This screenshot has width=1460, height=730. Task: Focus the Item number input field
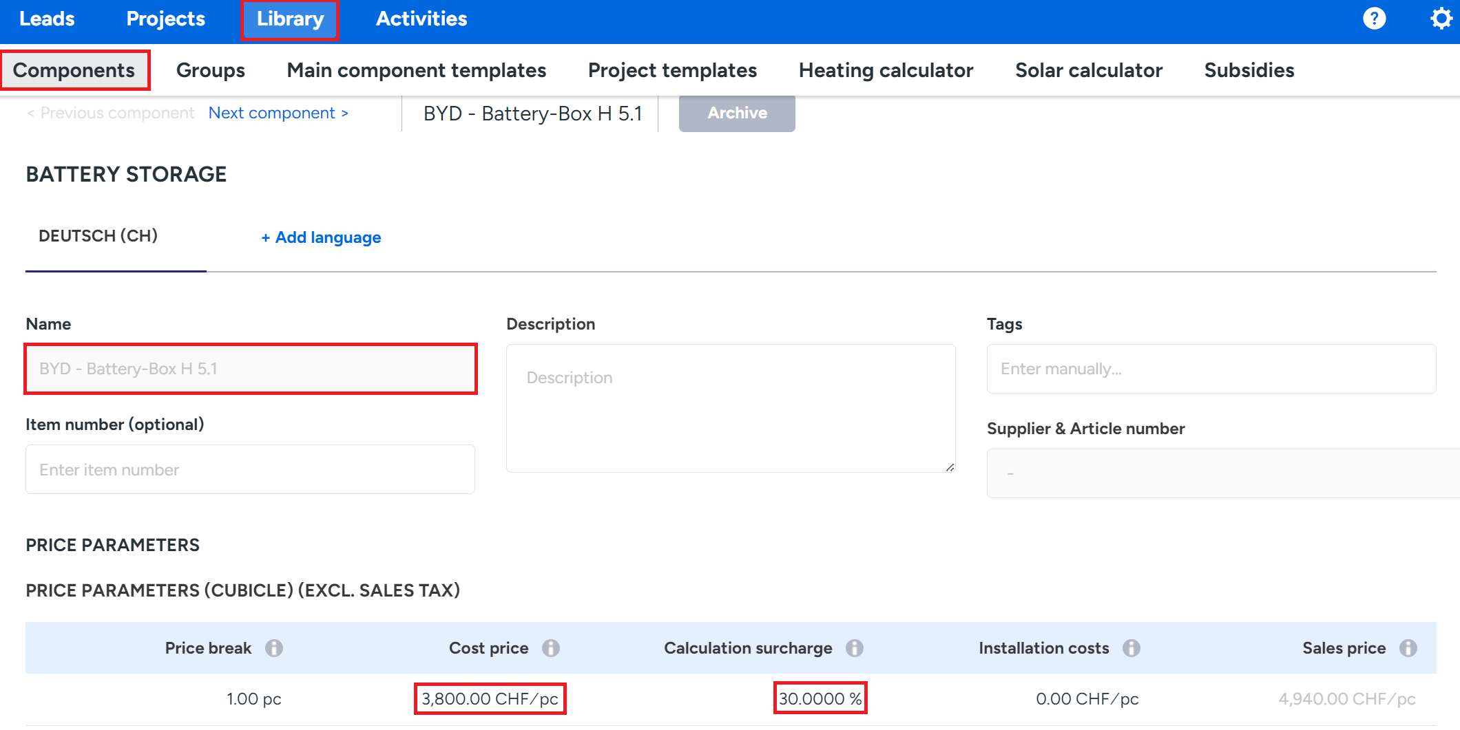tap(250, 470)
